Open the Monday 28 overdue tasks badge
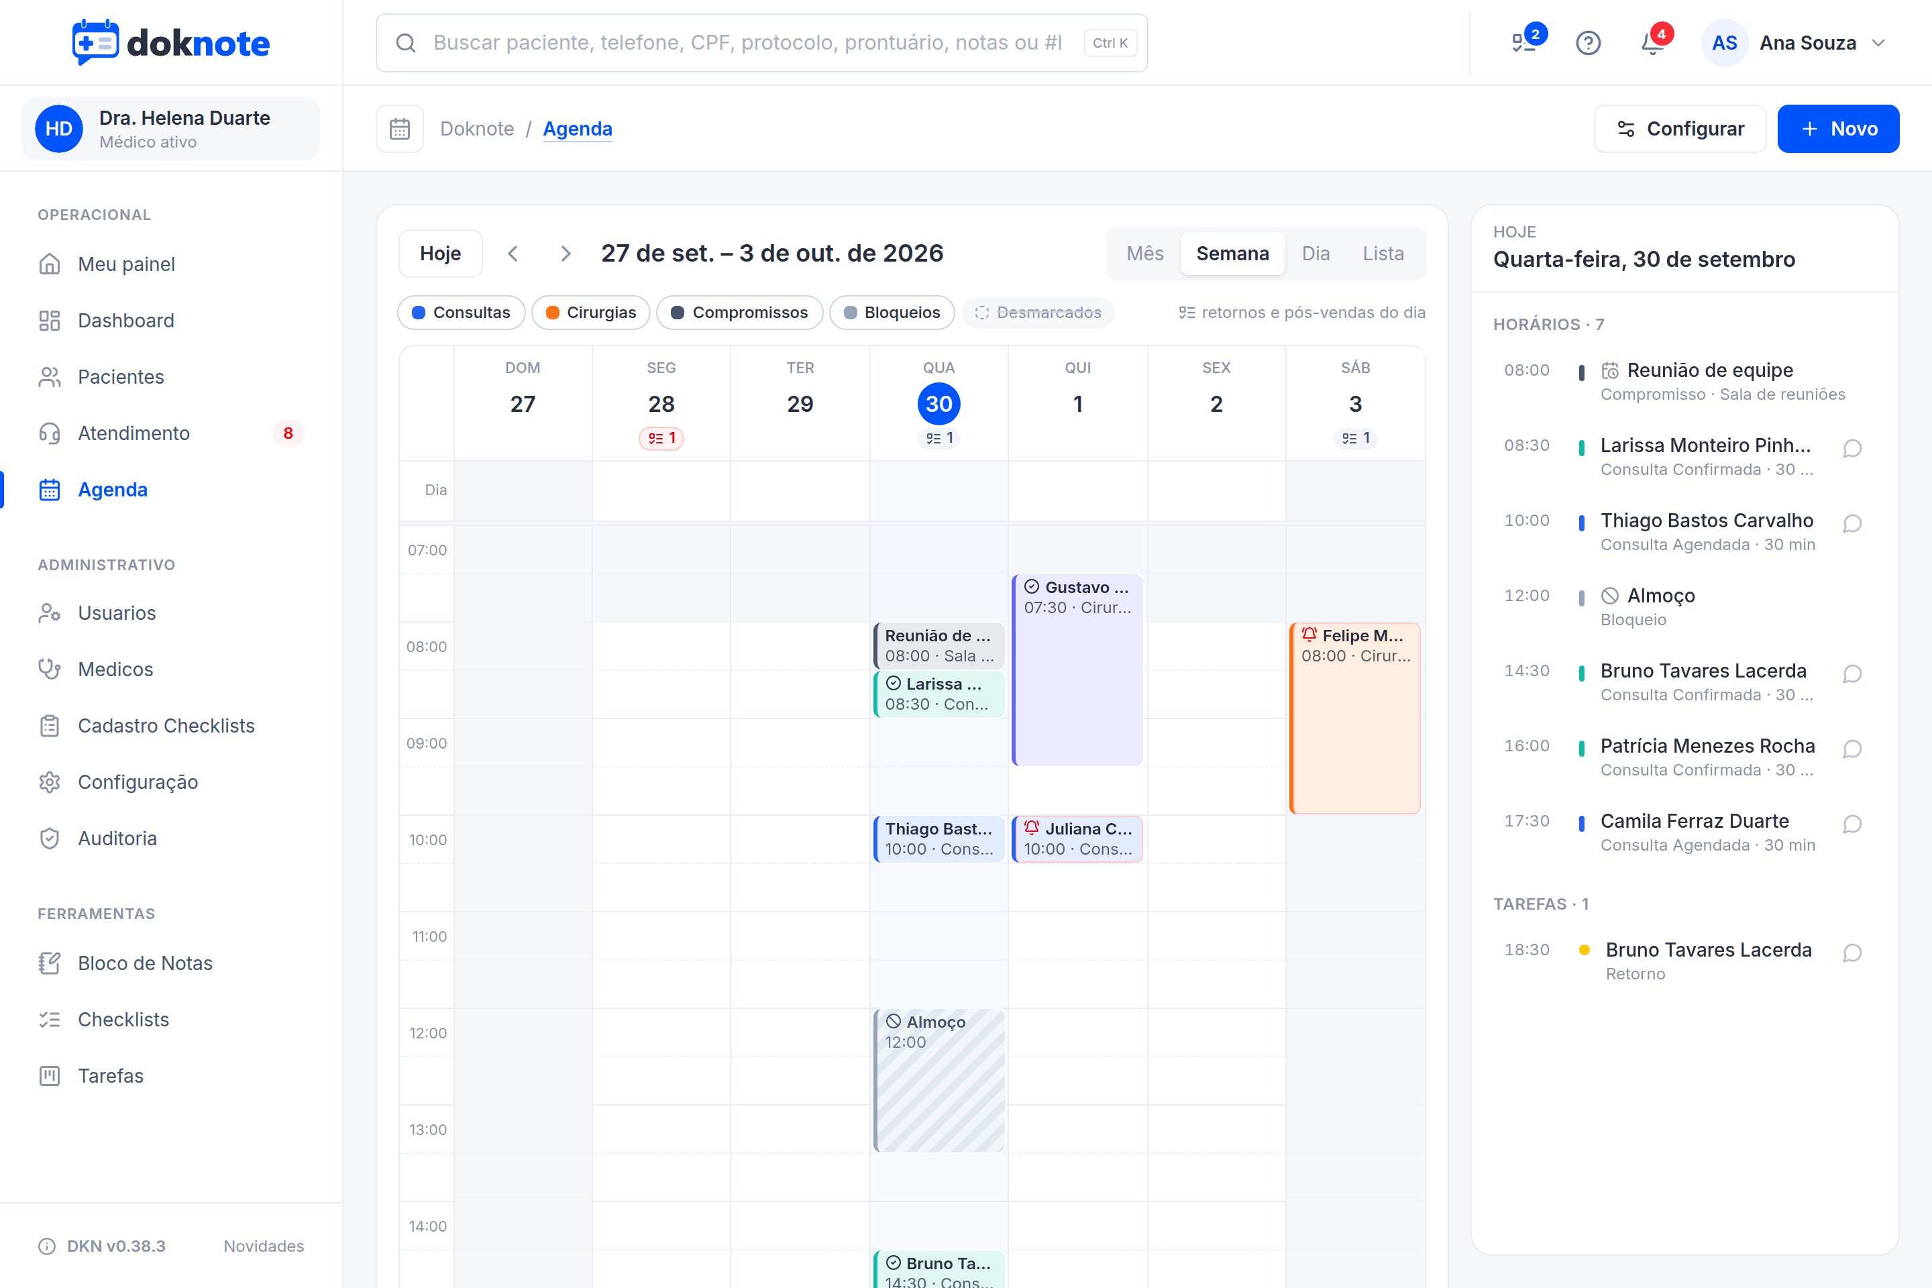The image size is (1932, 1288). click(661, 438)
